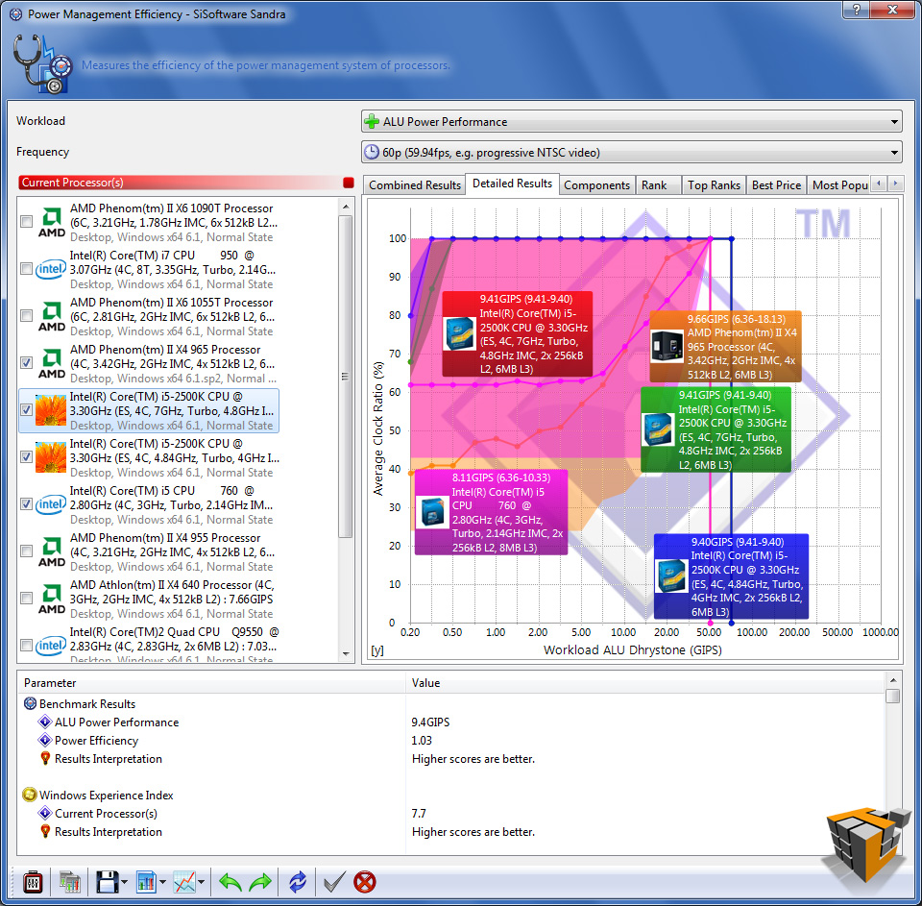The height and width of the screenshot is (906, 922).
Task: Click the floppy disk save icon
Action: click(107, 882)
